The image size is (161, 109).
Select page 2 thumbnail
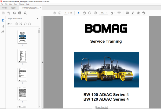(x=22, y=56)
